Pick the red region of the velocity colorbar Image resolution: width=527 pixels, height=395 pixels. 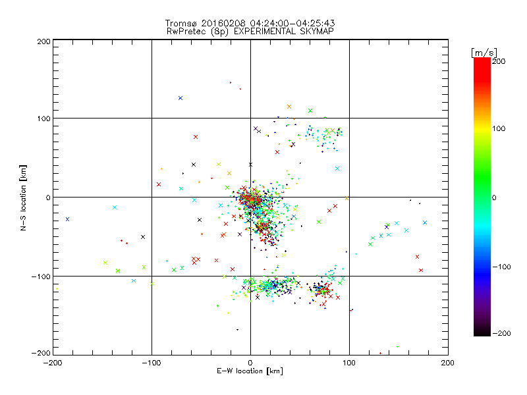482,70
